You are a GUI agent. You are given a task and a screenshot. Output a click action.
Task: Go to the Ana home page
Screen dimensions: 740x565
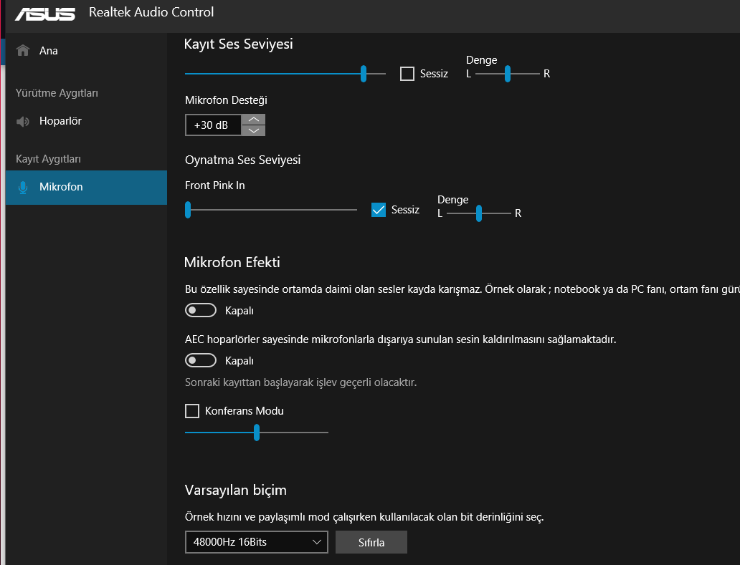click(x=49, y=51)
